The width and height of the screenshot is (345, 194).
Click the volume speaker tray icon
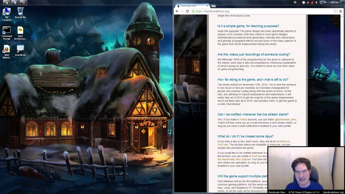(316, 2)
